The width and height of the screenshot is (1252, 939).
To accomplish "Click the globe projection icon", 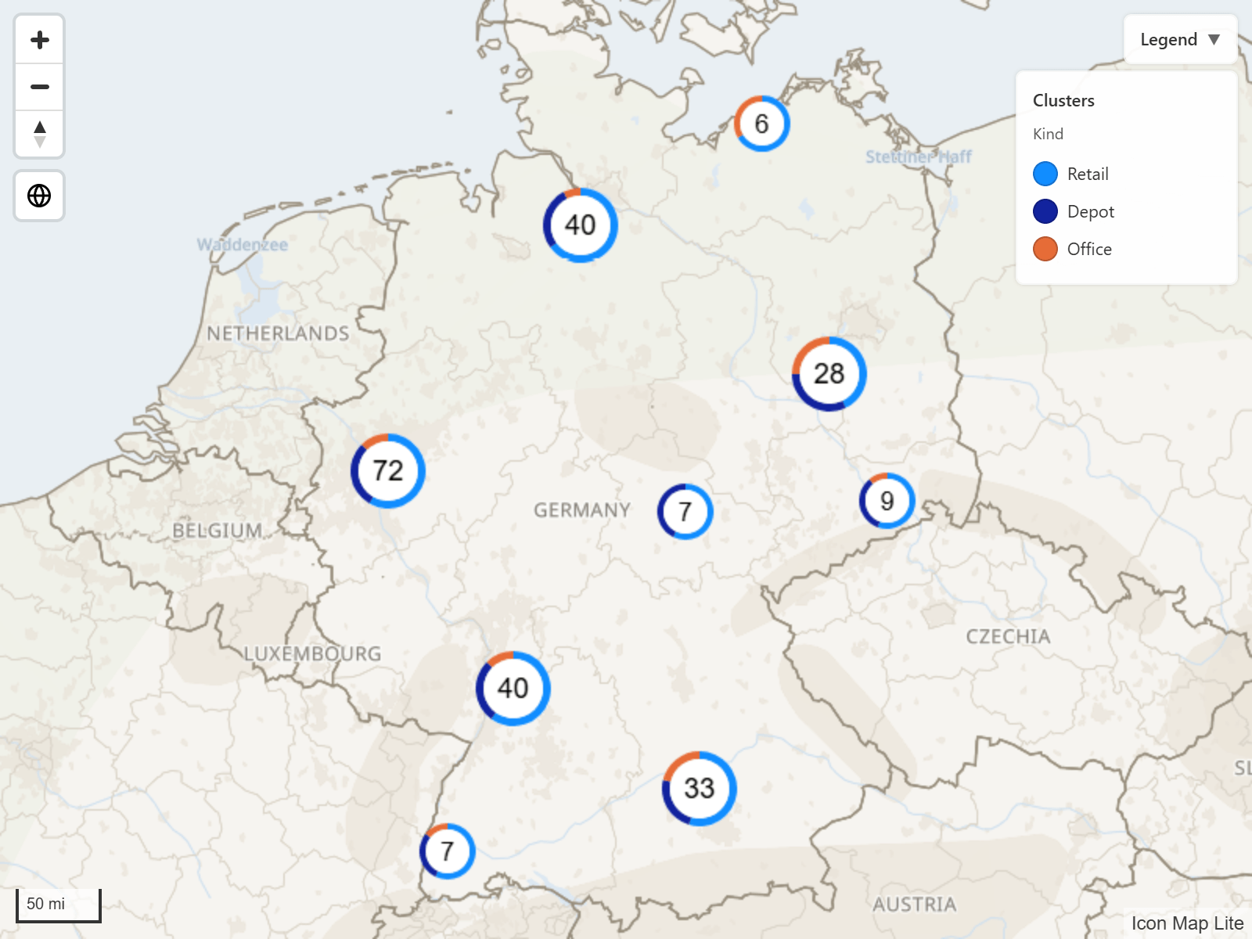I will 39,196.
